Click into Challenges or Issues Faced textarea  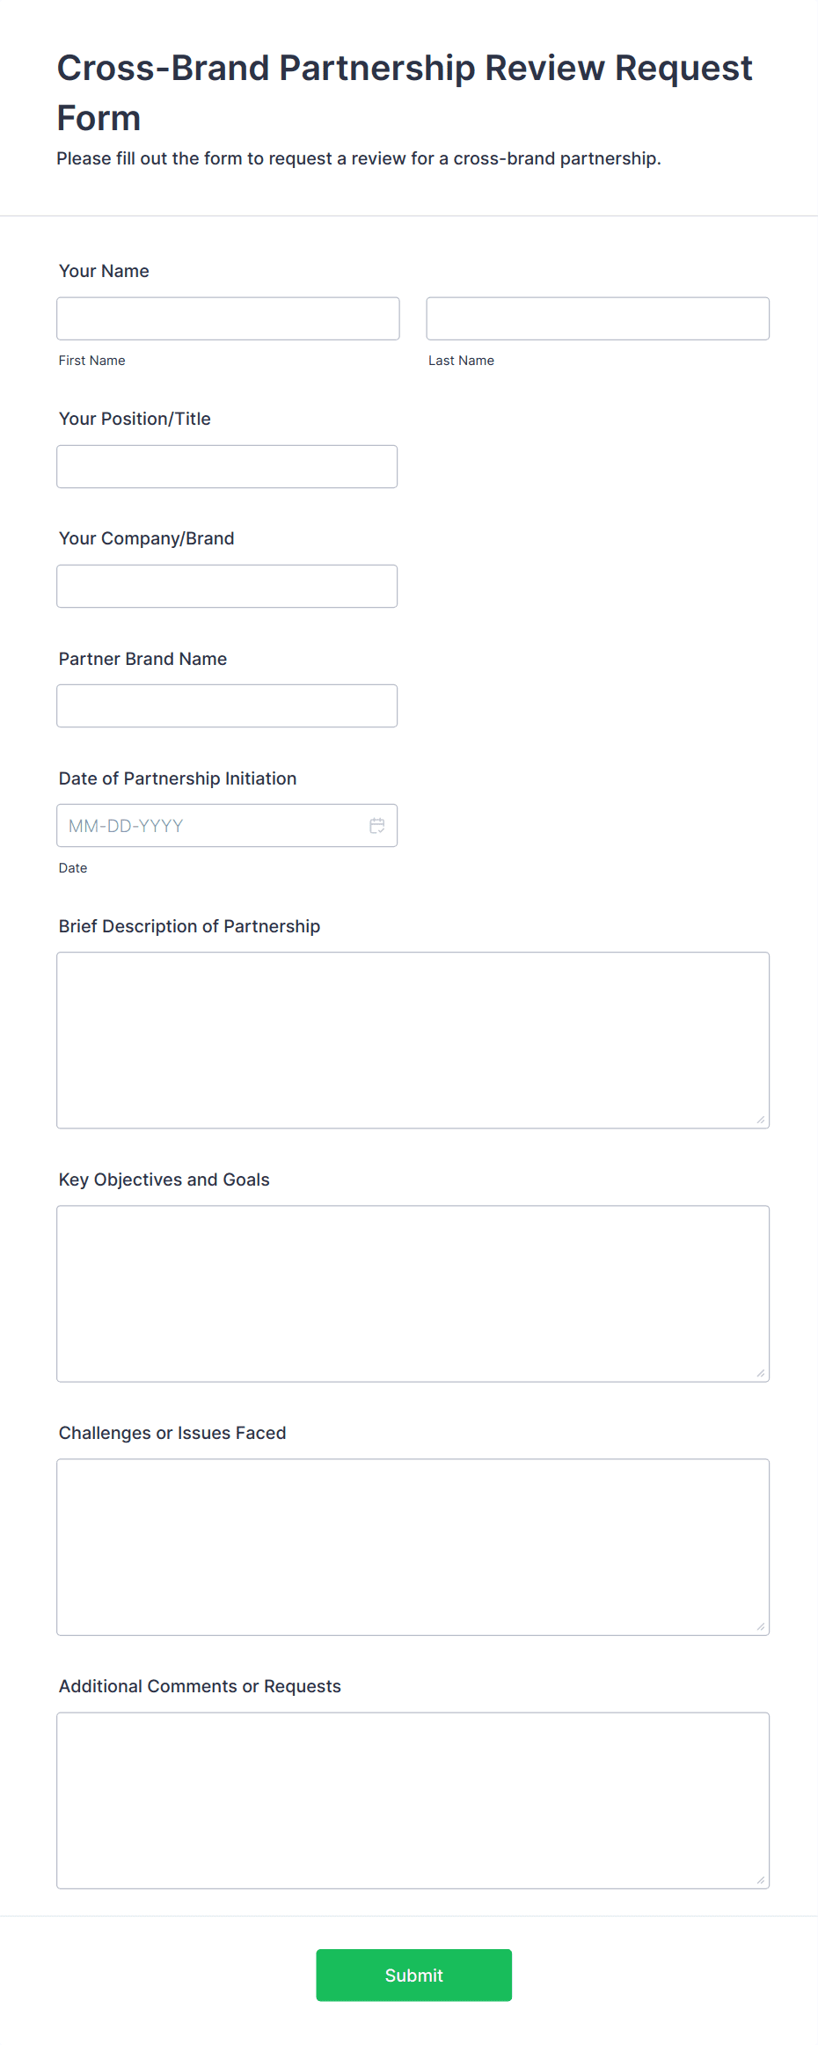click(x=413, y=1546)
